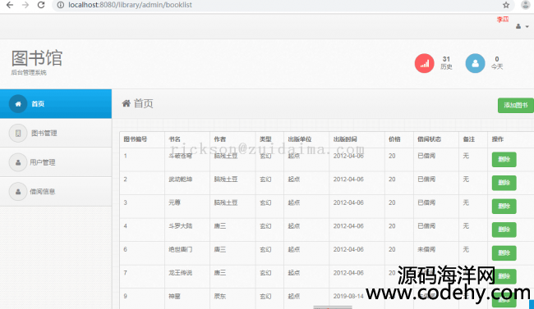Click the red history stats icon
This screenshot has width=534, height=309.
point(424,63)
